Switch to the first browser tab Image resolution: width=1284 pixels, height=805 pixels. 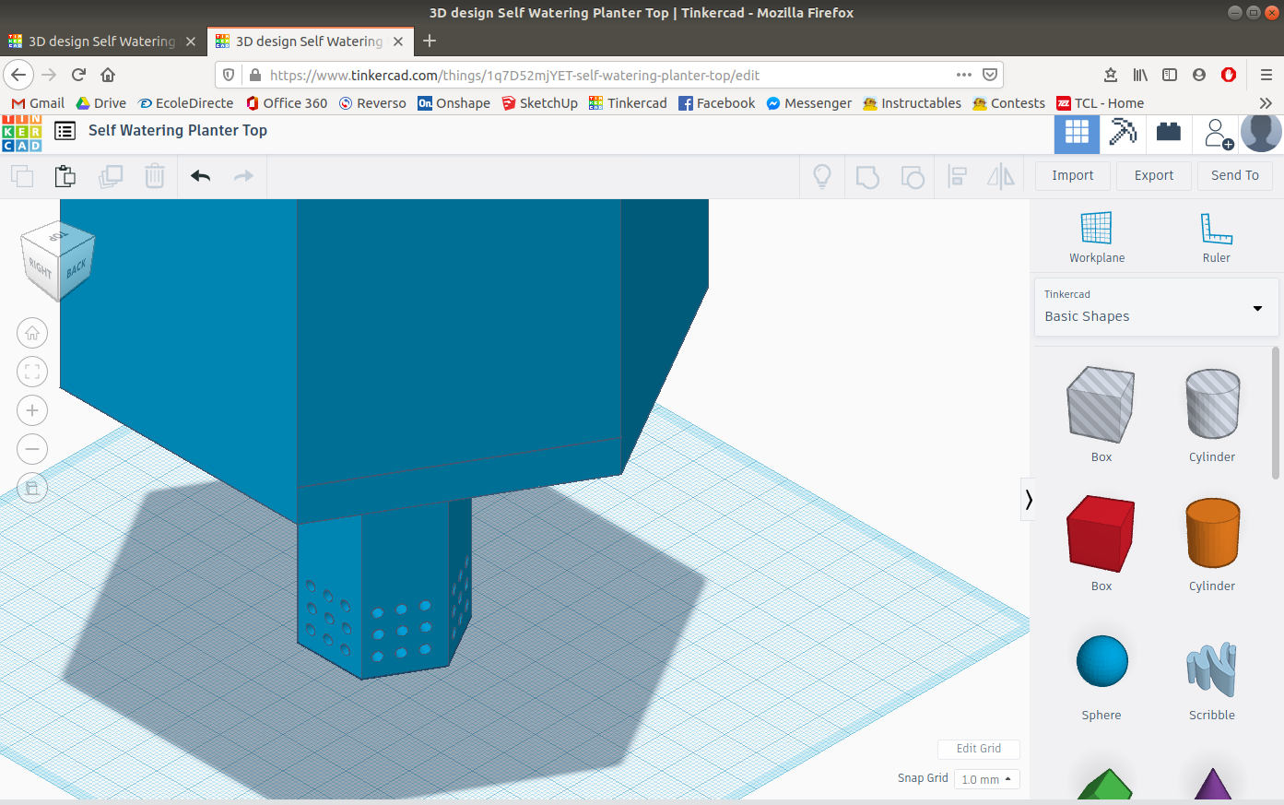101,41
